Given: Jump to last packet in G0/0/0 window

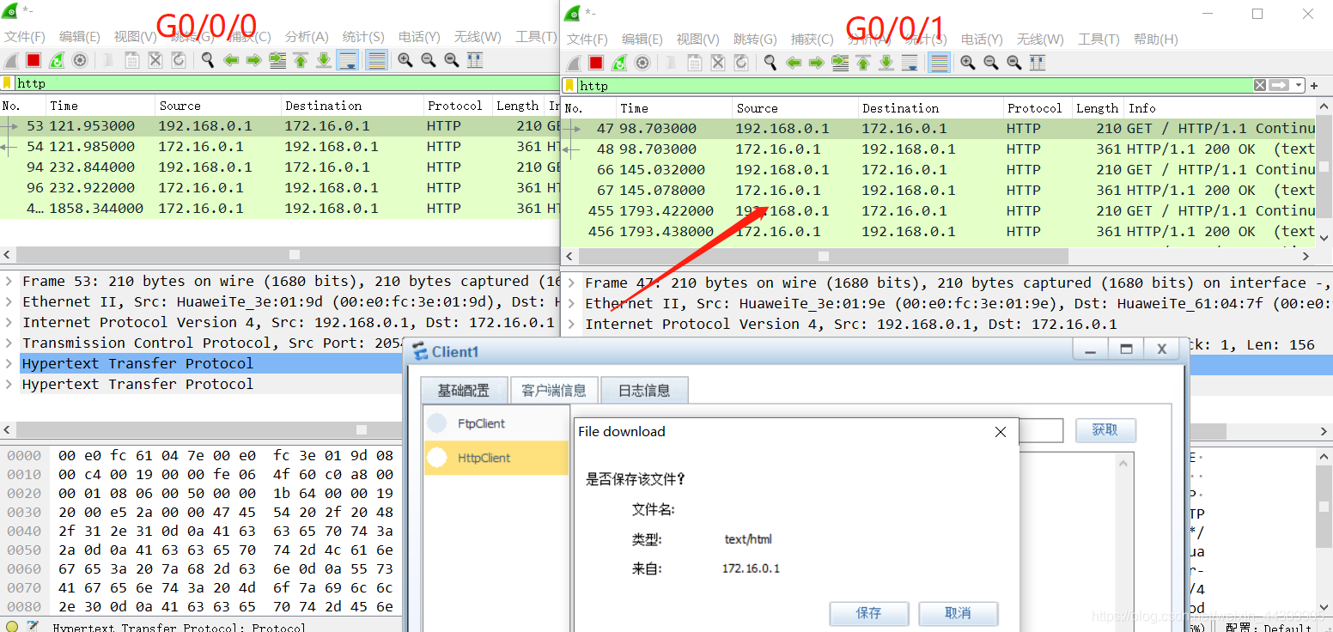Looking at the screenshot, I should point(324,60).
